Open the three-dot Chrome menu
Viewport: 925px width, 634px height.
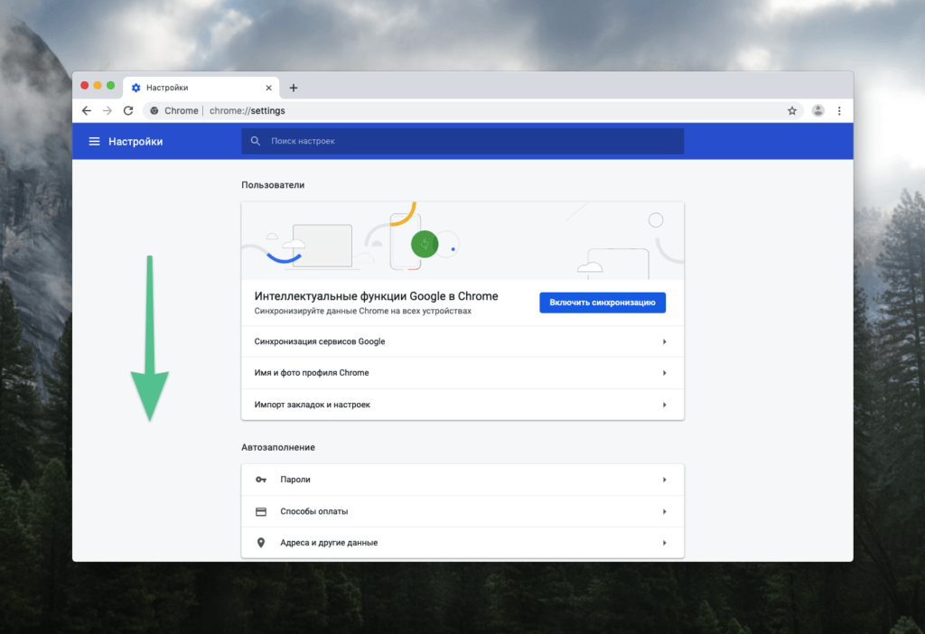pos(839,110)
